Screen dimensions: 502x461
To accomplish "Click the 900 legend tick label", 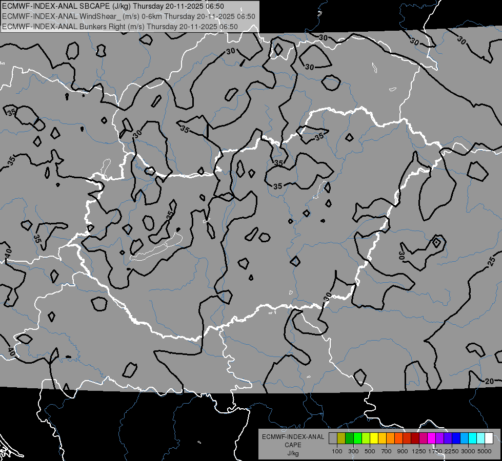I will [403, 451].
